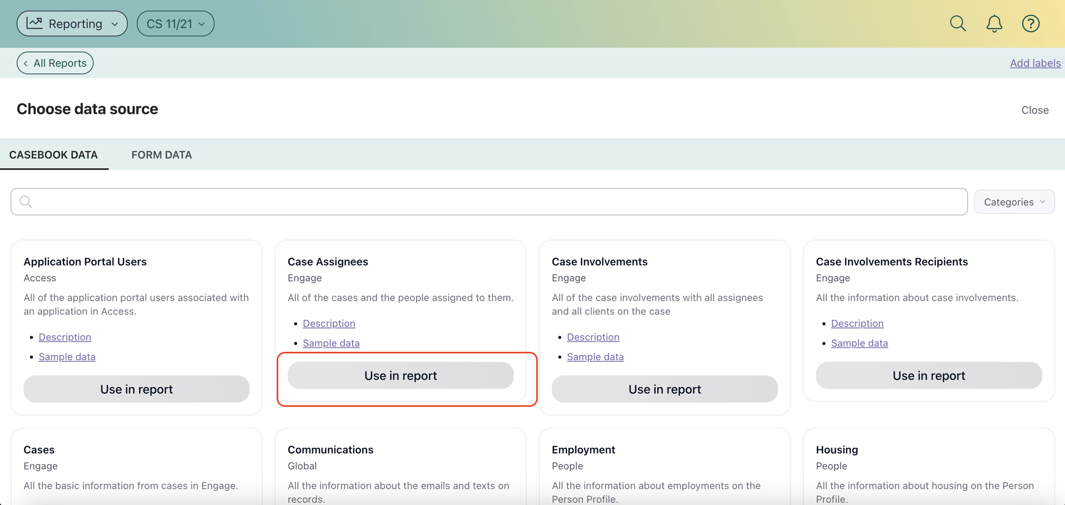Click Close to exit data source chooser
Image resolution: width=1065 pixels, height=505 pixels.
click(1035, 110)
